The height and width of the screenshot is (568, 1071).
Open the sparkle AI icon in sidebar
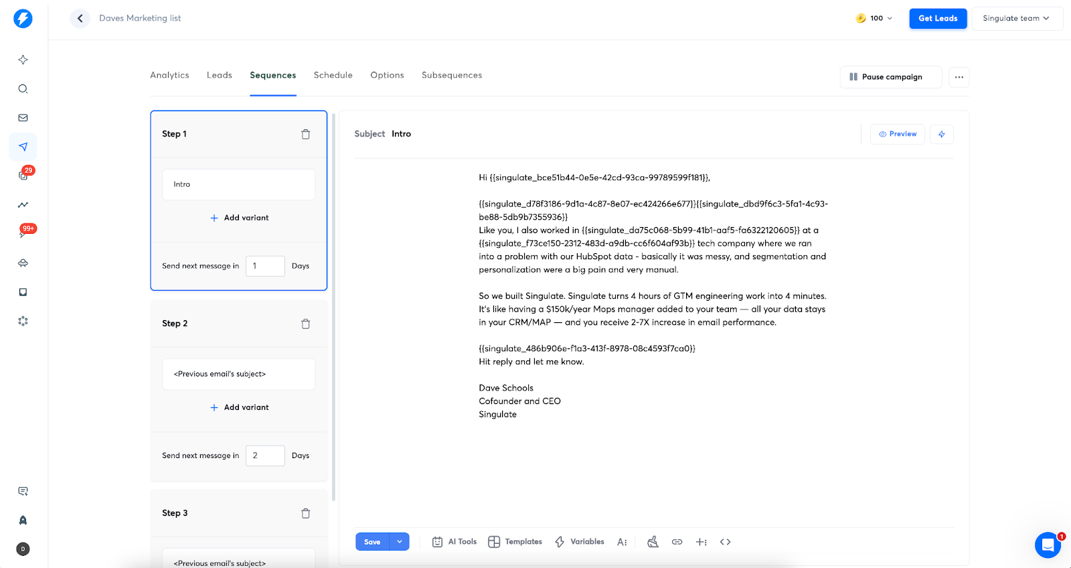(23, 60)
